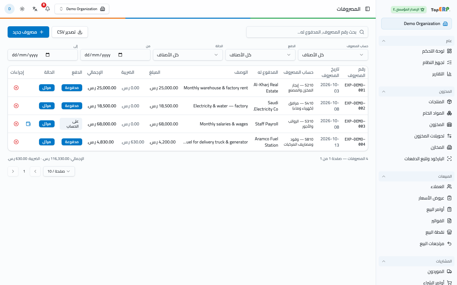Cancel expense EXP-DEMO-004 using its red X icon
Image resolution: width=457 pixels, height=285 pixels.
[16, 142]
